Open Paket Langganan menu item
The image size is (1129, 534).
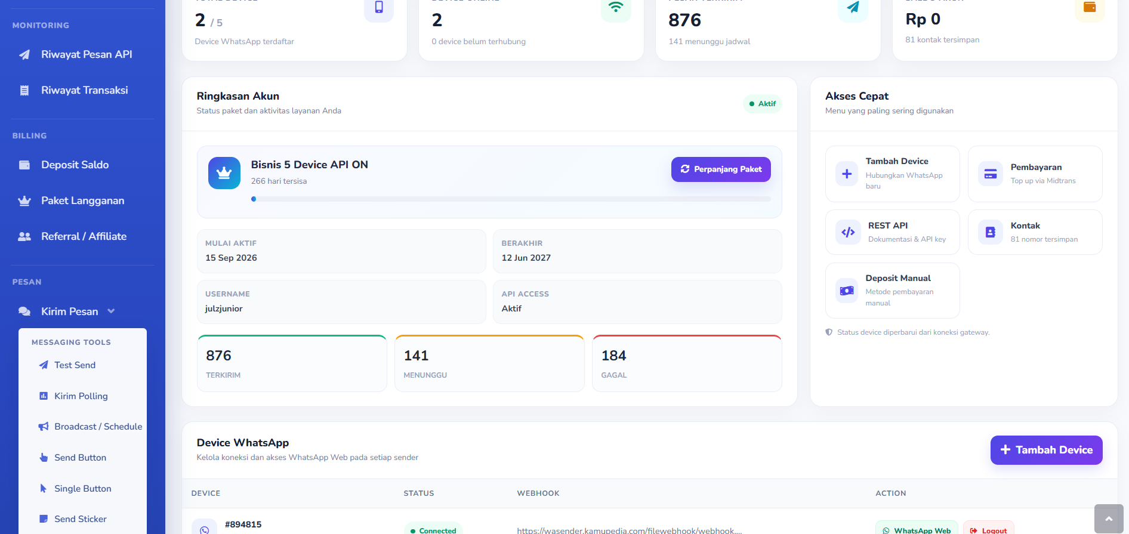(x=82, y=201)
